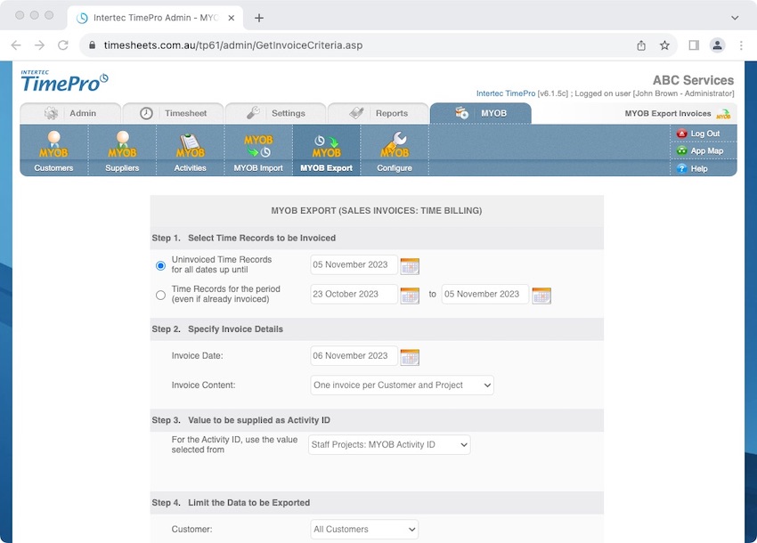The height and width of the screenshot is (543, 757).
Task: Open the MYOB Activities section
Action: [x=191, y=150]
